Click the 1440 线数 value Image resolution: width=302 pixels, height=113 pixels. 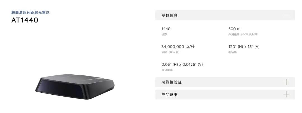pyautogui.click(x=166, y=29)
